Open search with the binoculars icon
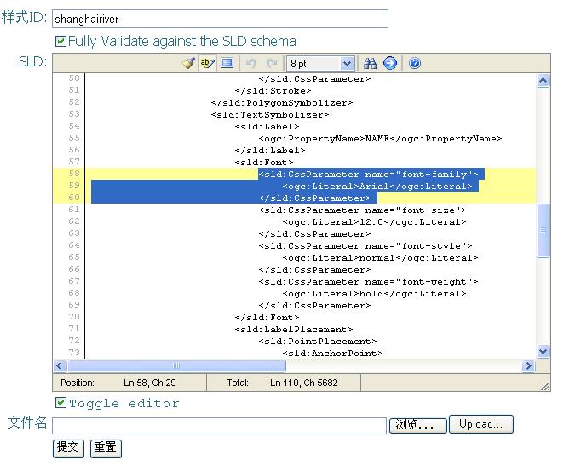 click(x=370, y=63)
